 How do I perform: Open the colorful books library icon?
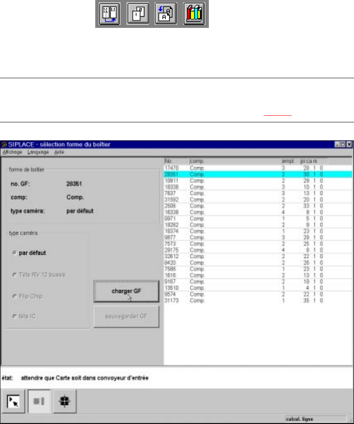click(194, 13)
